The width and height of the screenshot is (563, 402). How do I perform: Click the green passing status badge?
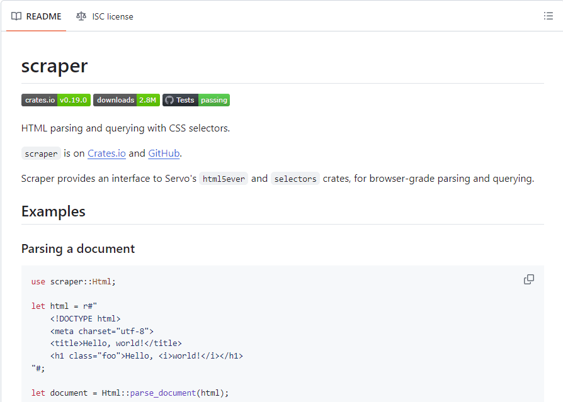pyautogui.click(x=214, y=100)
